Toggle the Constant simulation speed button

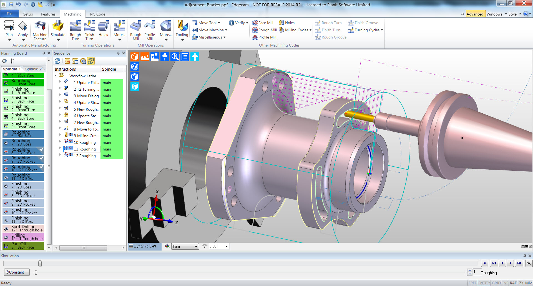click(x=17, y=272)
